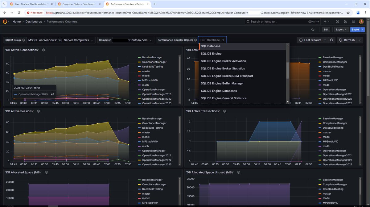The width and height of the screenshot is (370, 207).
Task: Star this dashboard as favorite
Action: [313, 30]
